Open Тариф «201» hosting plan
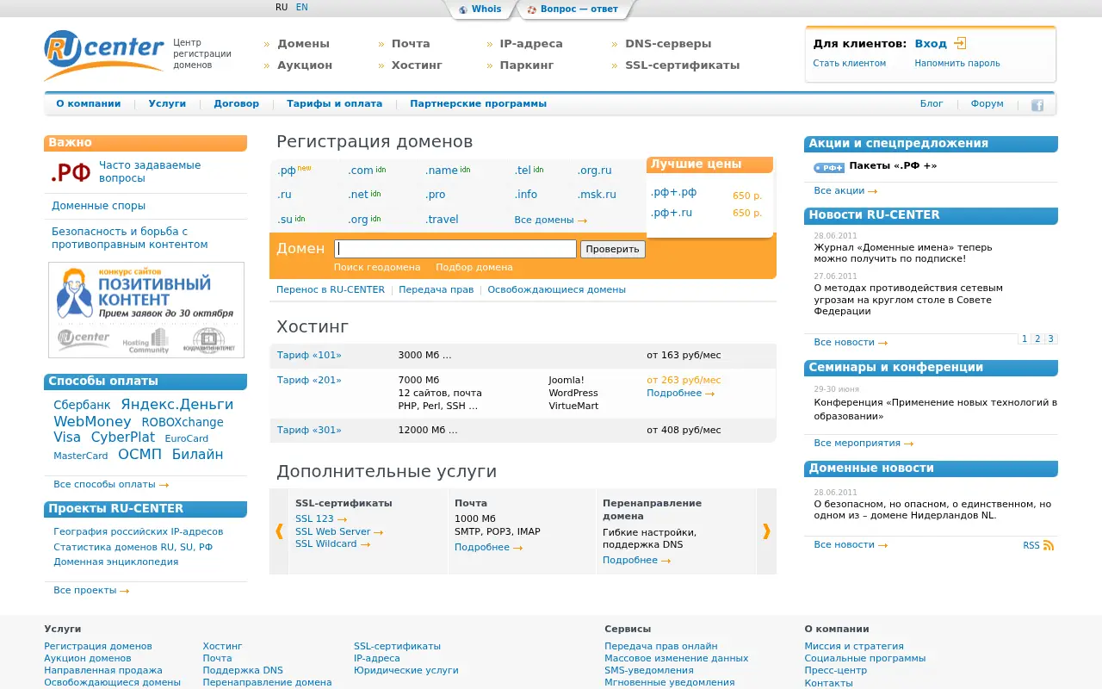Image resolution: width=1102 pixels, height=689 pixels. point(309,380)
